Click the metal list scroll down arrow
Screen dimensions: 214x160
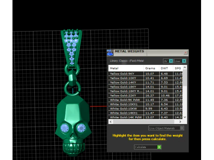tap(185, 117)
